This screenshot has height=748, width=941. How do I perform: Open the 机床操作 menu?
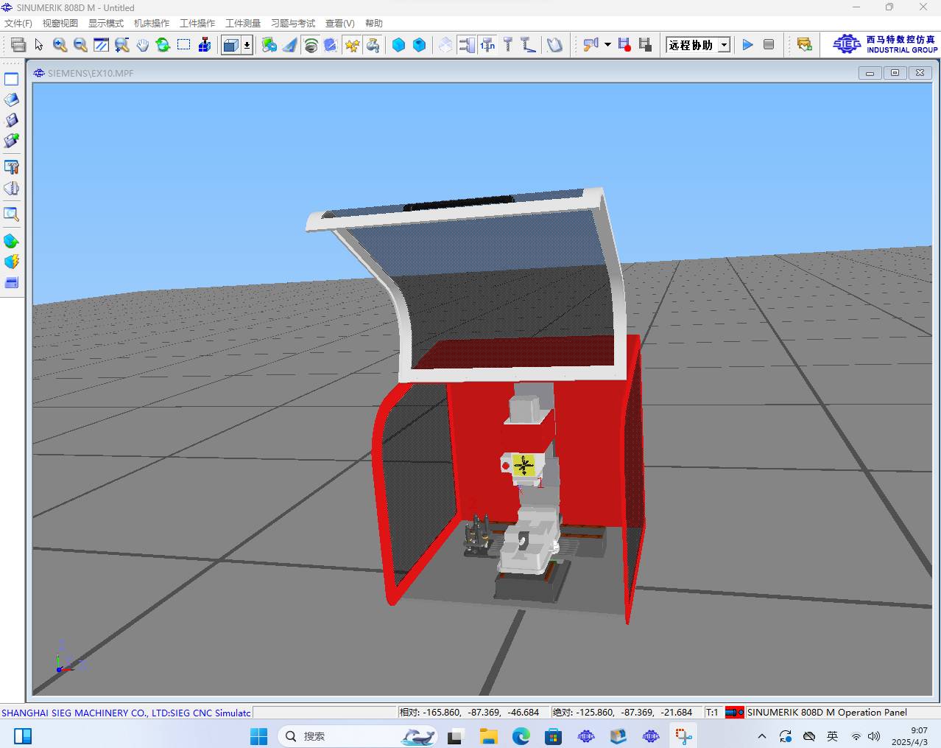152,24
